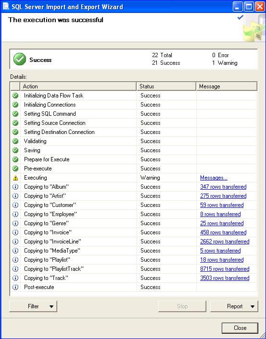Click the info icon for Copying to "Customer"
This screenshot has height=339, width=266.
point(15,205)
